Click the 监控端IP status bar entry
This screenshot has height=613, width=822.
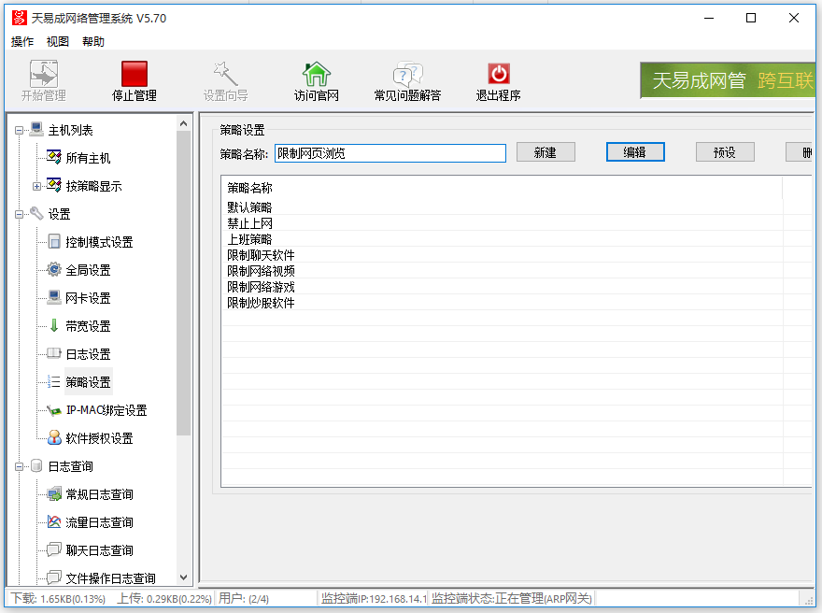(x=374, y=598)
